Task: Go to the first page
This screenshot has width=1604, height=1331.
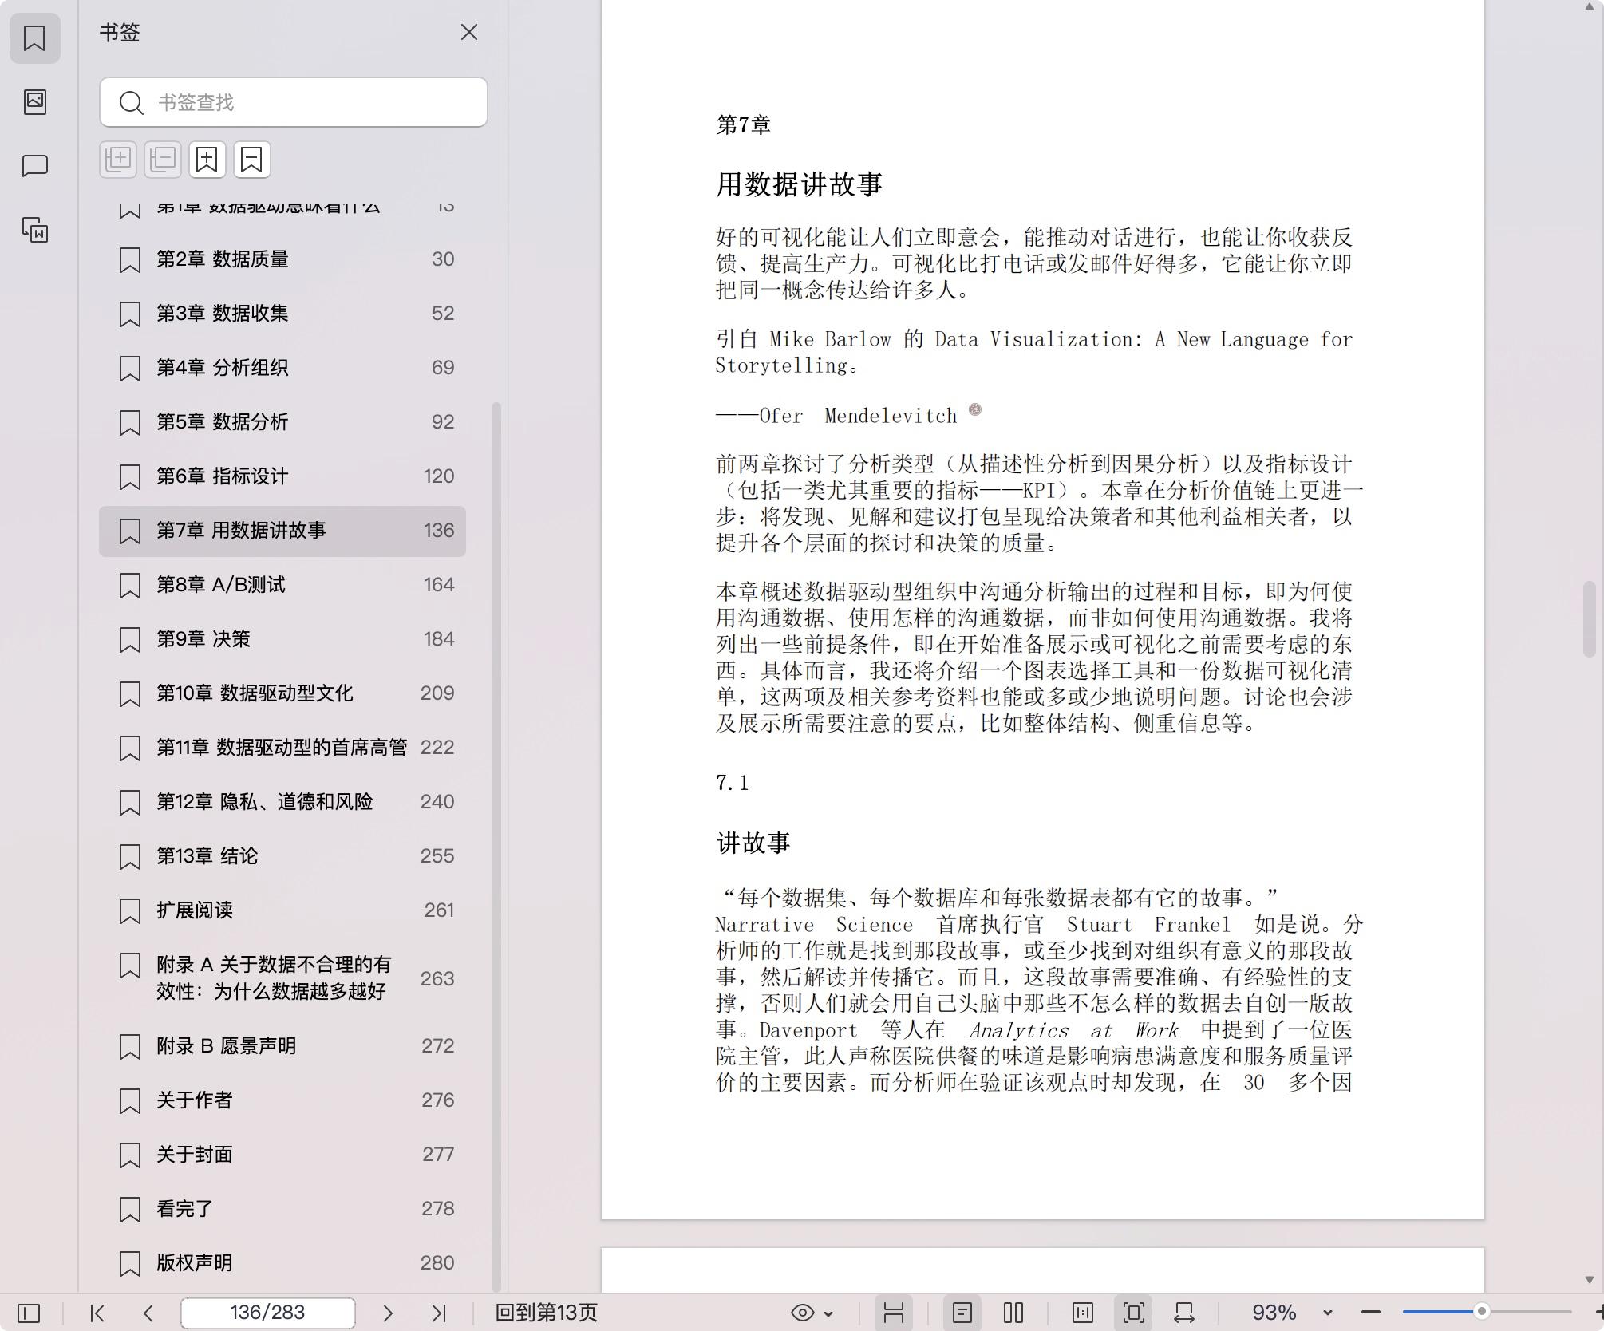Action: pos(97,1313)
